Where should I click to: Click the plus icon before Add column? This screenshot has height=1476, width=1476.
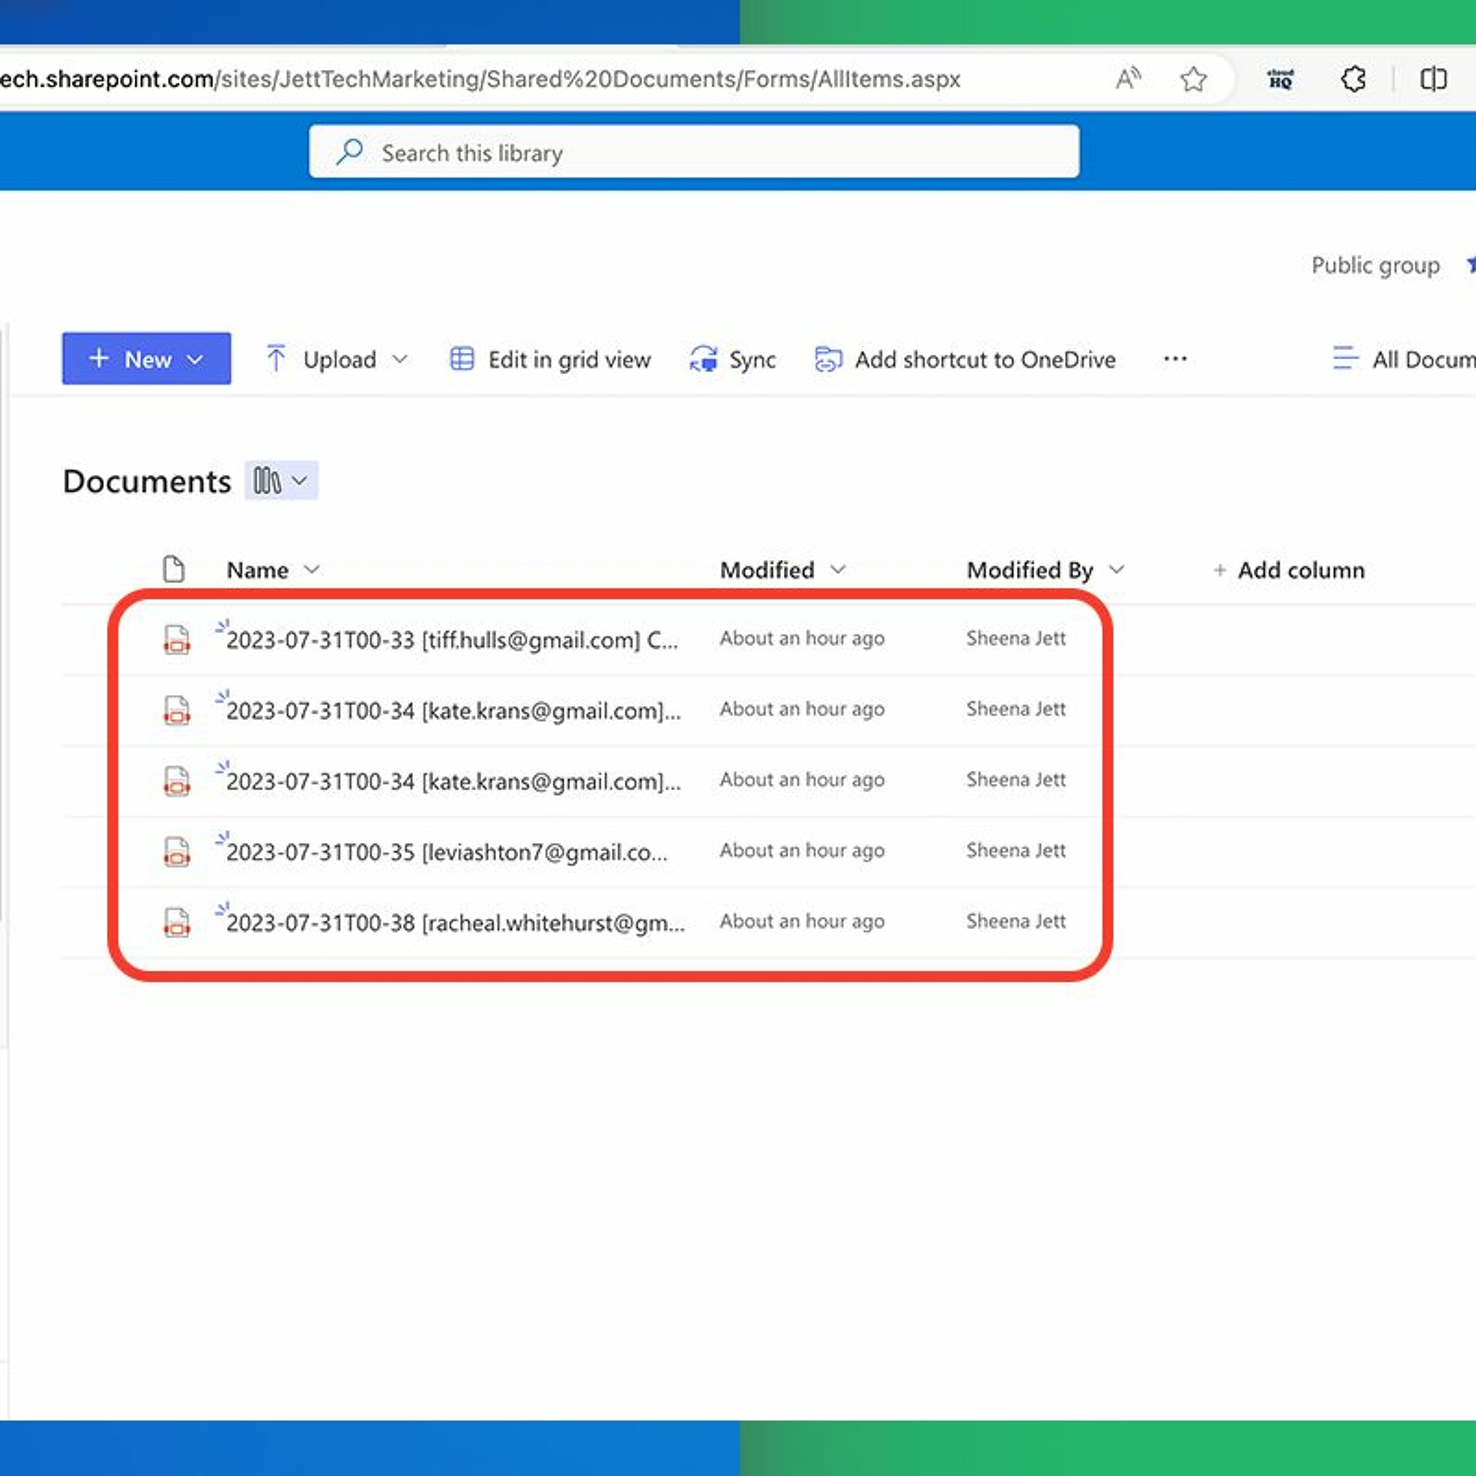(x=1220, y=570)
